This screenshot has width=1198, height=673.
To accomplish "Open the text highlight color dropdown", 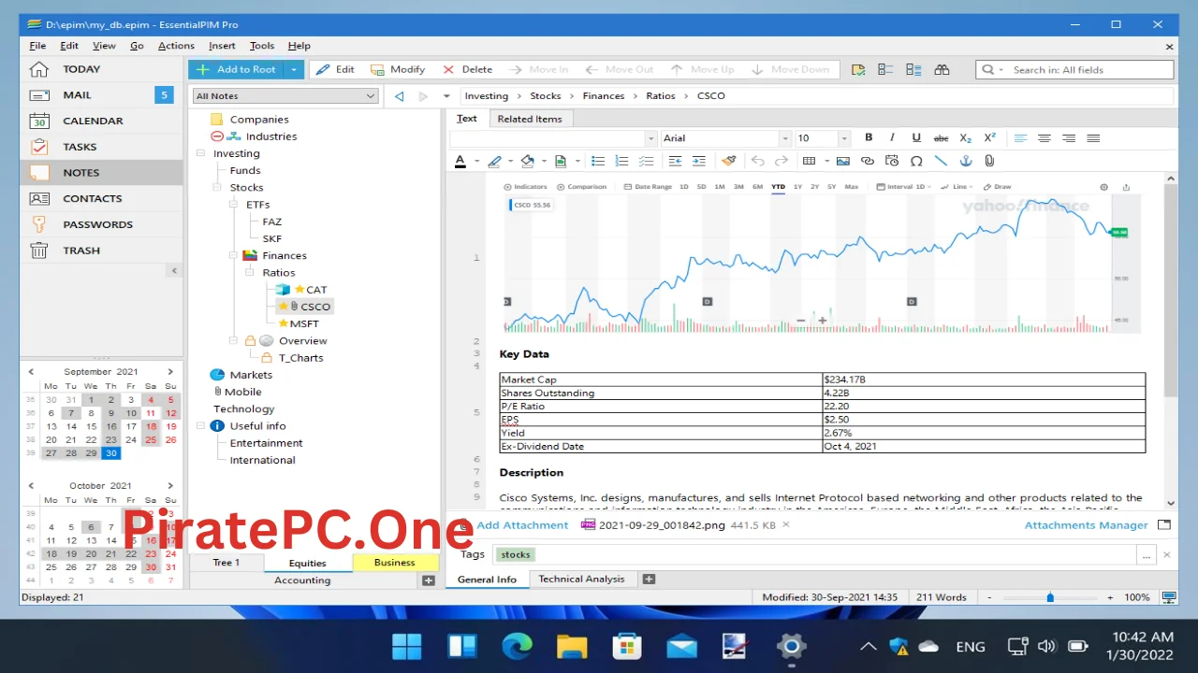I will click(511, 161).
